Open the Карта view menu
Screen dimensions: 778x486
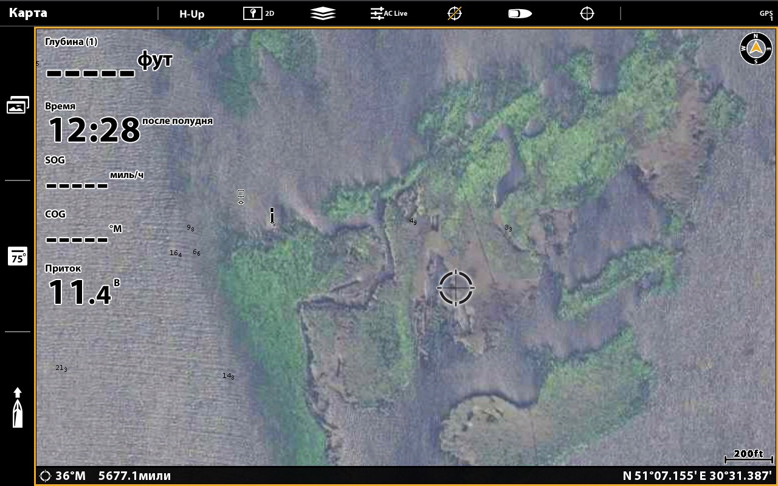click(28, 13)
